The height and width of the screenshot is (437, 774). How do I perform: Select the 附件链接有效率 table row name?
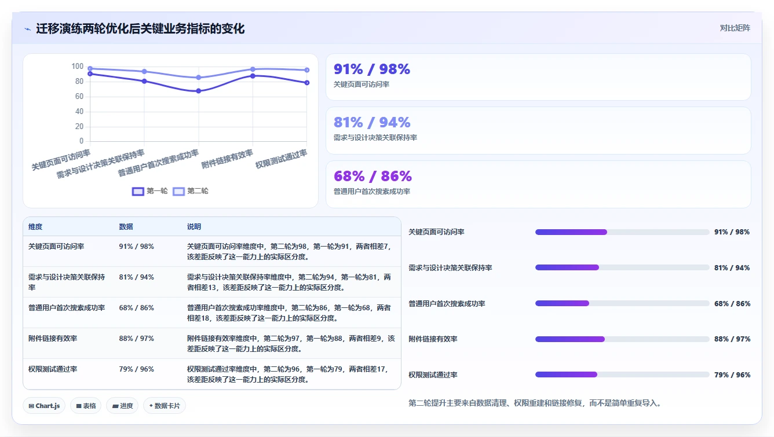[x=53, y=338]
